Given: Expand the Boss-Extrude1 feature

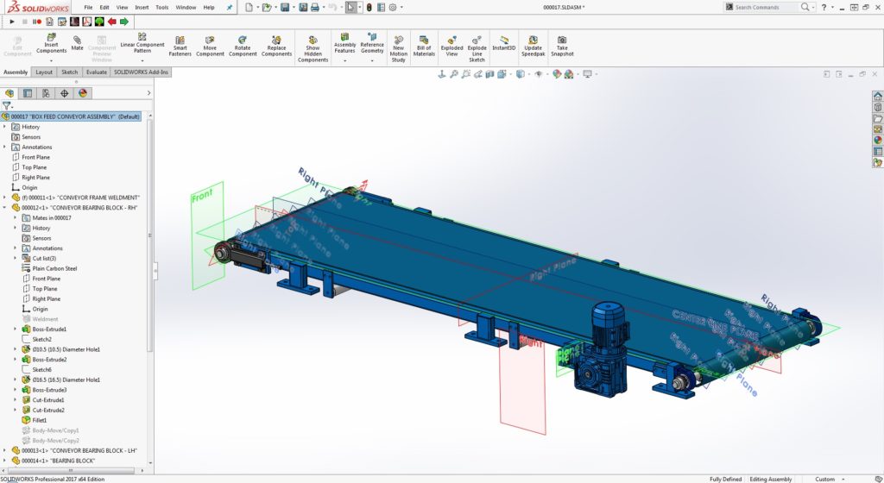Looking at the screenshot, I should pyautogui.click(x=16, y=329).
